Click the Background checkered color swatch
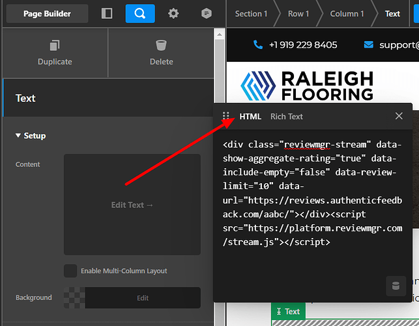The width and height of the screenshot is (419, 326). [74, 298]
